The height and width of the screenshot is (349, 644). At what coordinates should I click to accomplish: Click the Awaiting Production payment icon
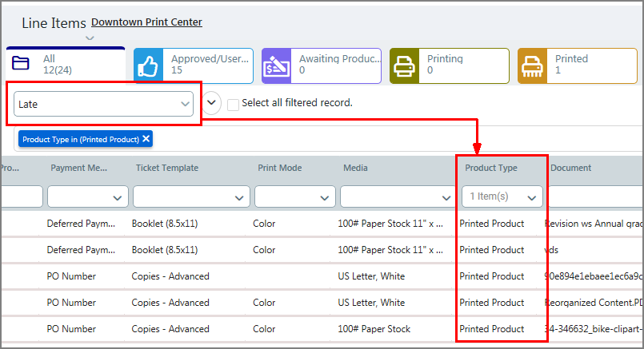tap(278, 66)
